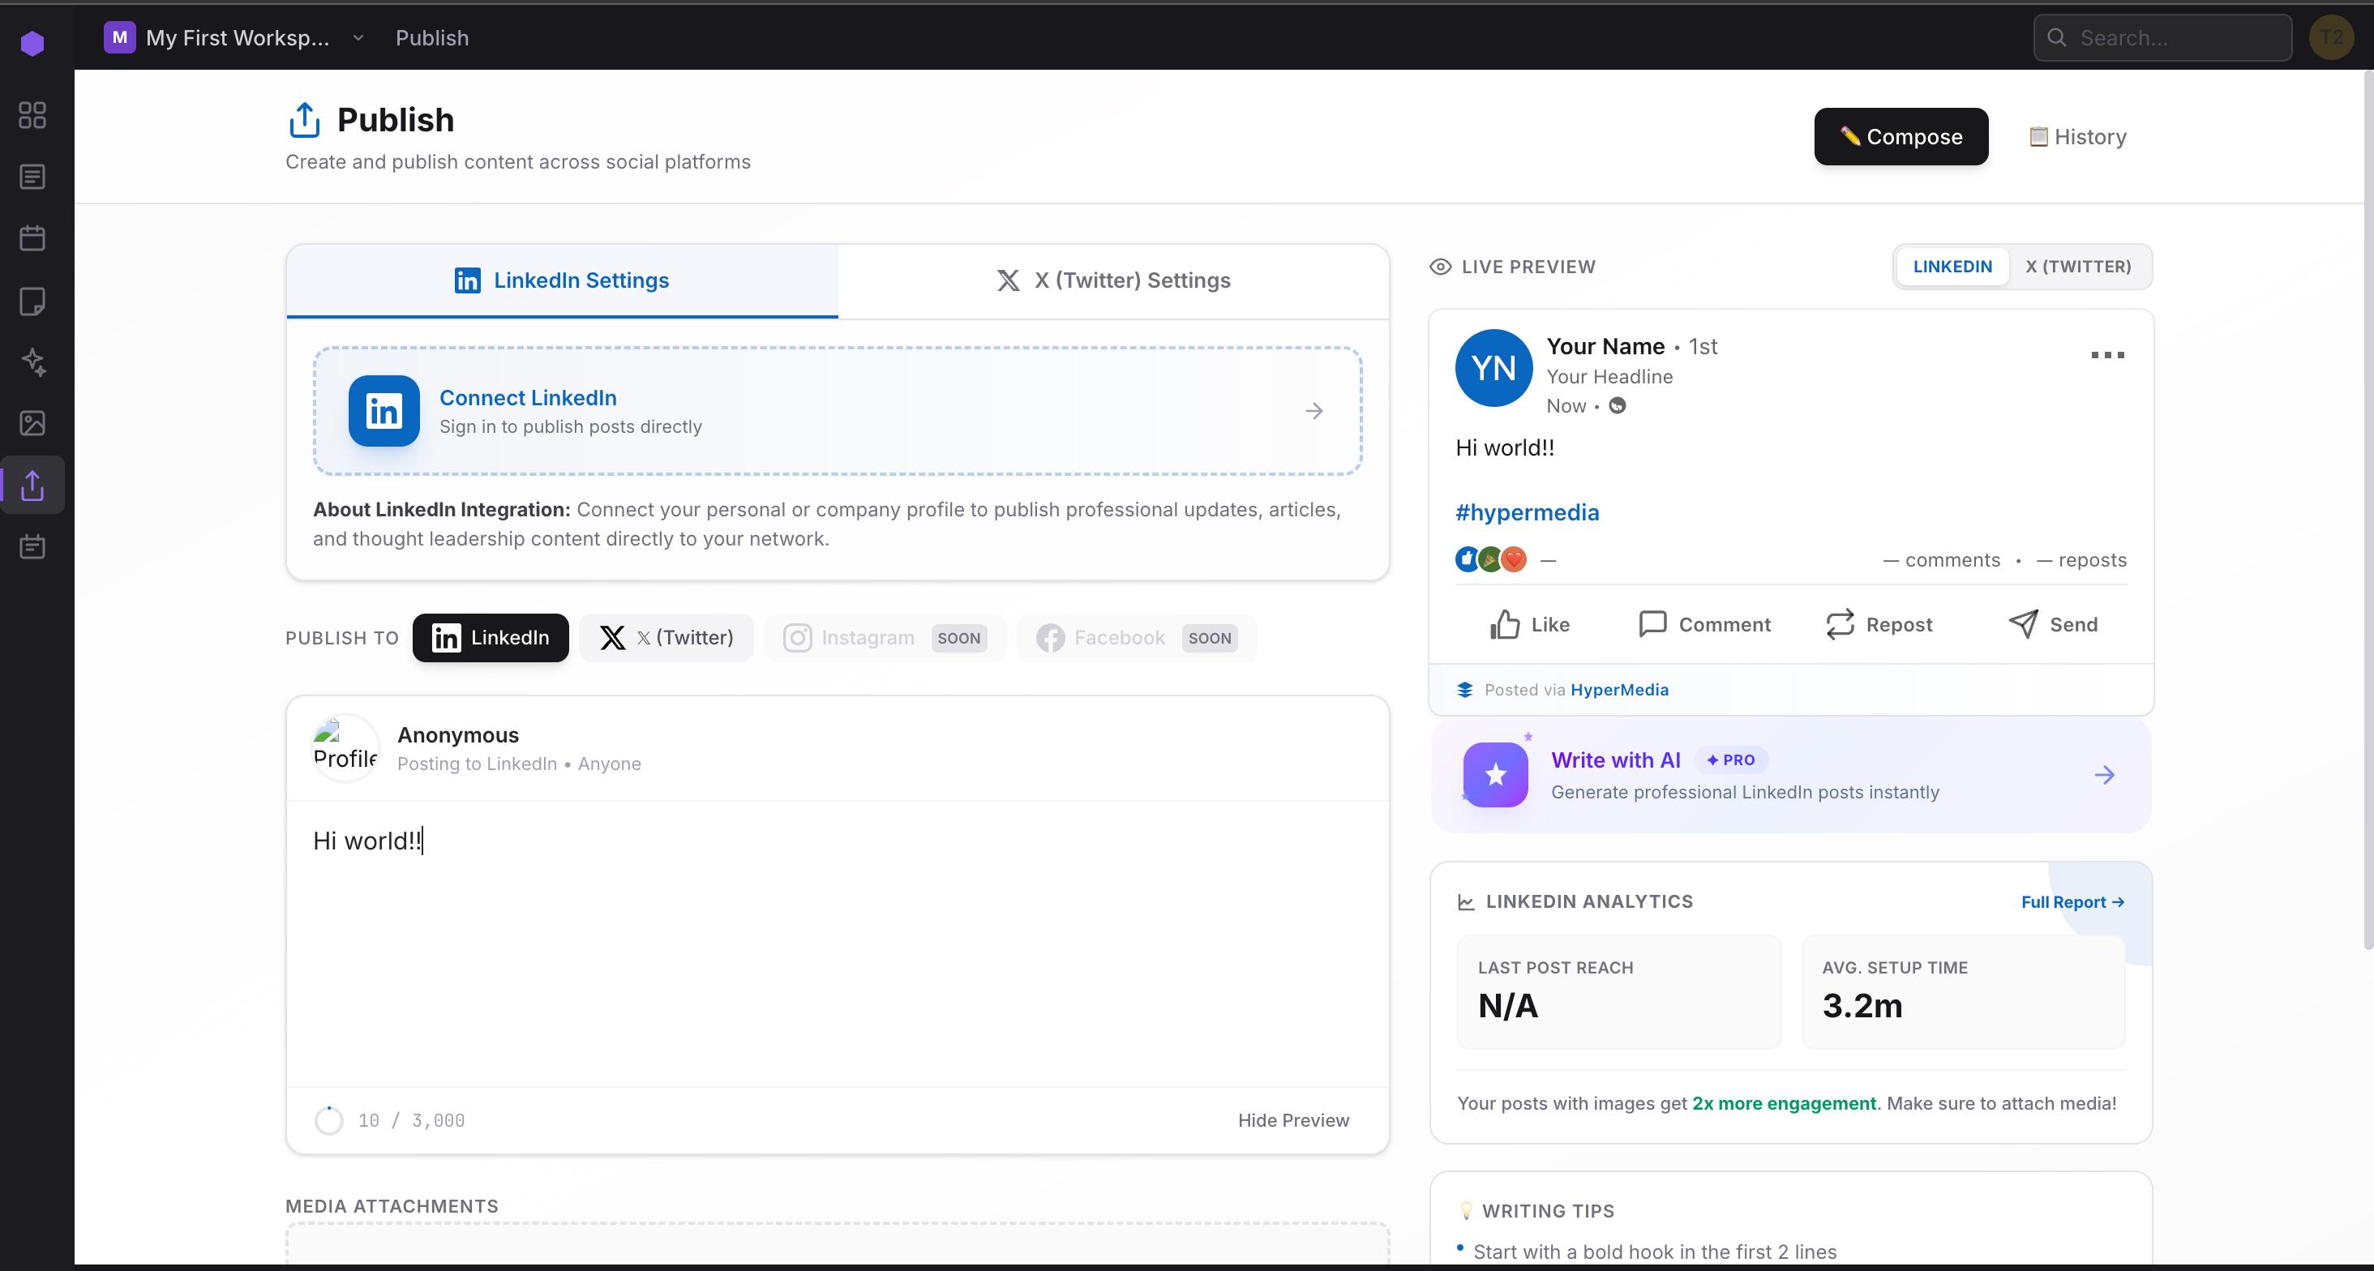Click the HyperMedia hexagon logo
This screenshot has width=2374, height=1271.
[x=33, y=41]
